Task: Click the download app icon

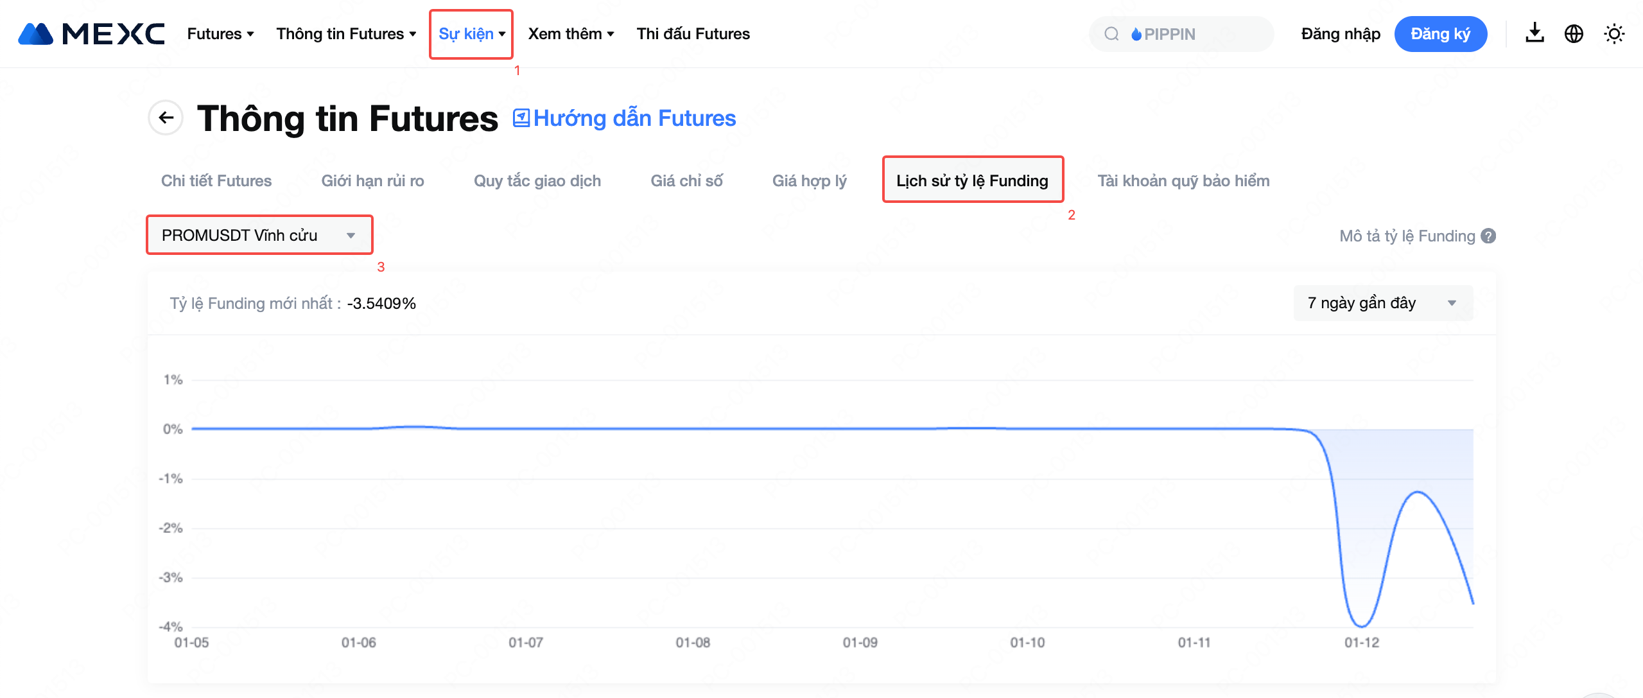Action: click(1534, 33)
